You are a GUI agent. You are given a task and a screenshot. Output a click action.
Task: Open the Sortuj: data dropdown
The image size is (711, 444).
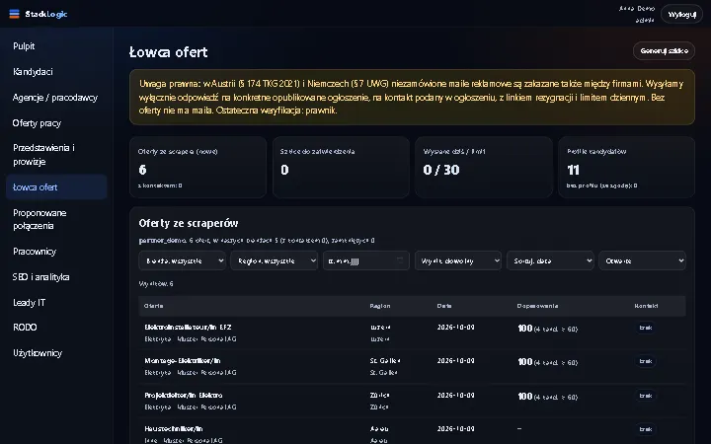(550, 260)
